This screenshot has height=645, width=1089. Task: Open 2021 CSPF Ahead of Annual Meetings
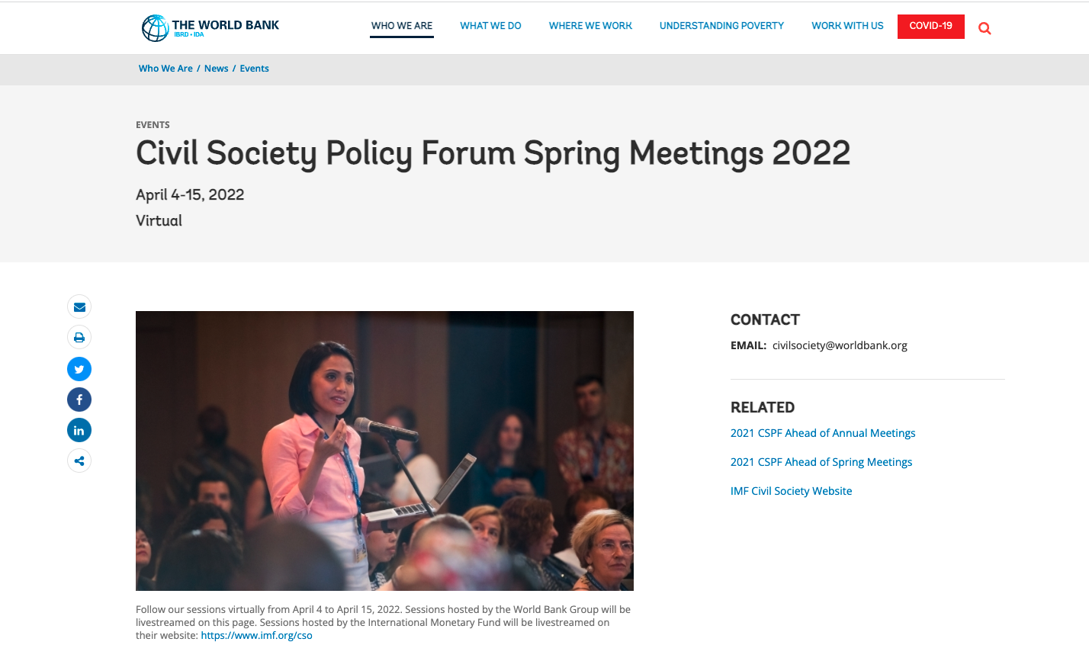[823, 433]
